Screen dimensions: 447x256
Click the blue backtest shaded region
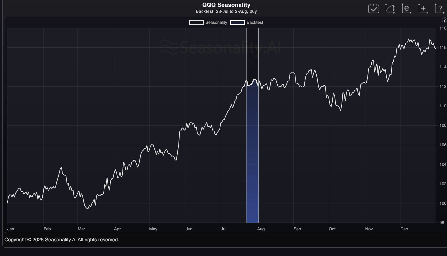tap(253, 152)
